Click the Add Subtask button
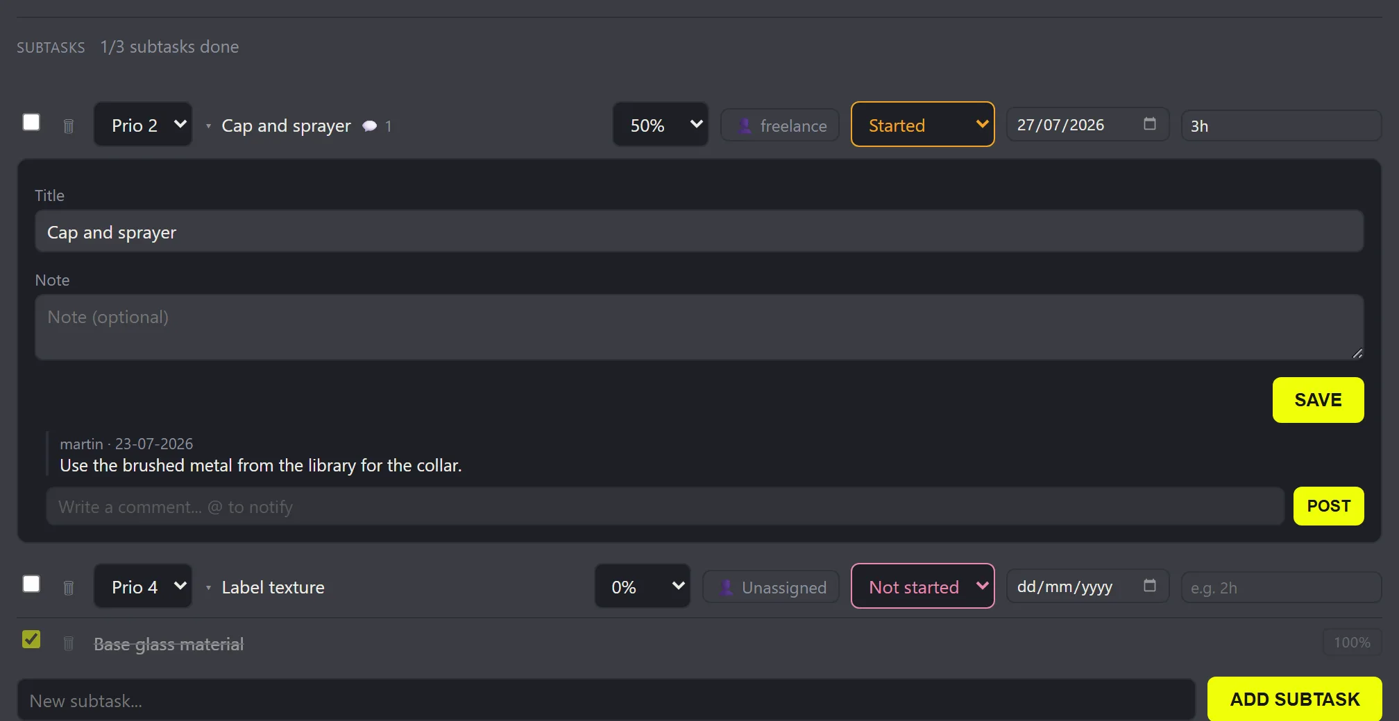This screenshot has height=721, width=1399. tap(1294, 699)
